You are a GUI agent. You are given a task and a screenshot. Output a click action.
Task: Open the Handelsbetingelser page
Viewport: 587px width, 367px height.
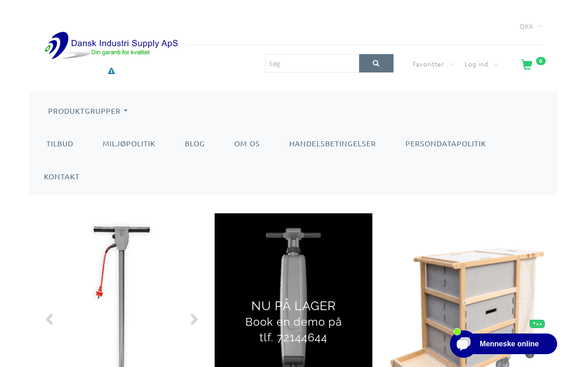click(332, 144)
